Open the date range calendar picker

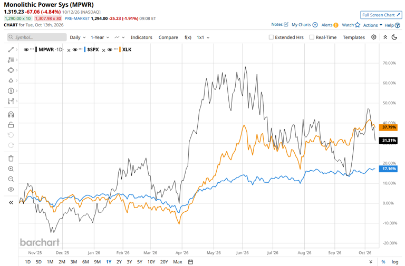tap(190, 262)
